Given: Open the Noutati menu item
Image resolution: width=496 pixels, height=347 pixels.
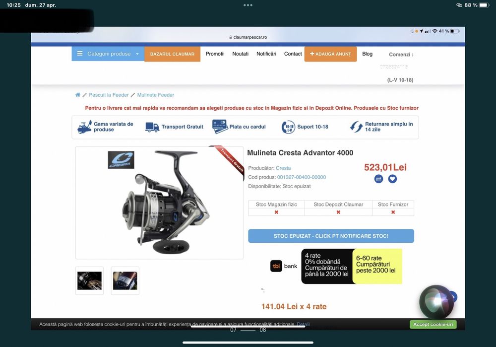Looking at the screenshot, I should coord(241,54).
